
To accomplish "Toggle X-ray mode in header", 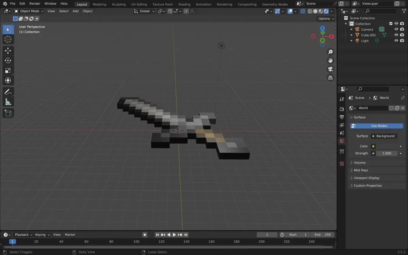I will click(x=303, y=11).
